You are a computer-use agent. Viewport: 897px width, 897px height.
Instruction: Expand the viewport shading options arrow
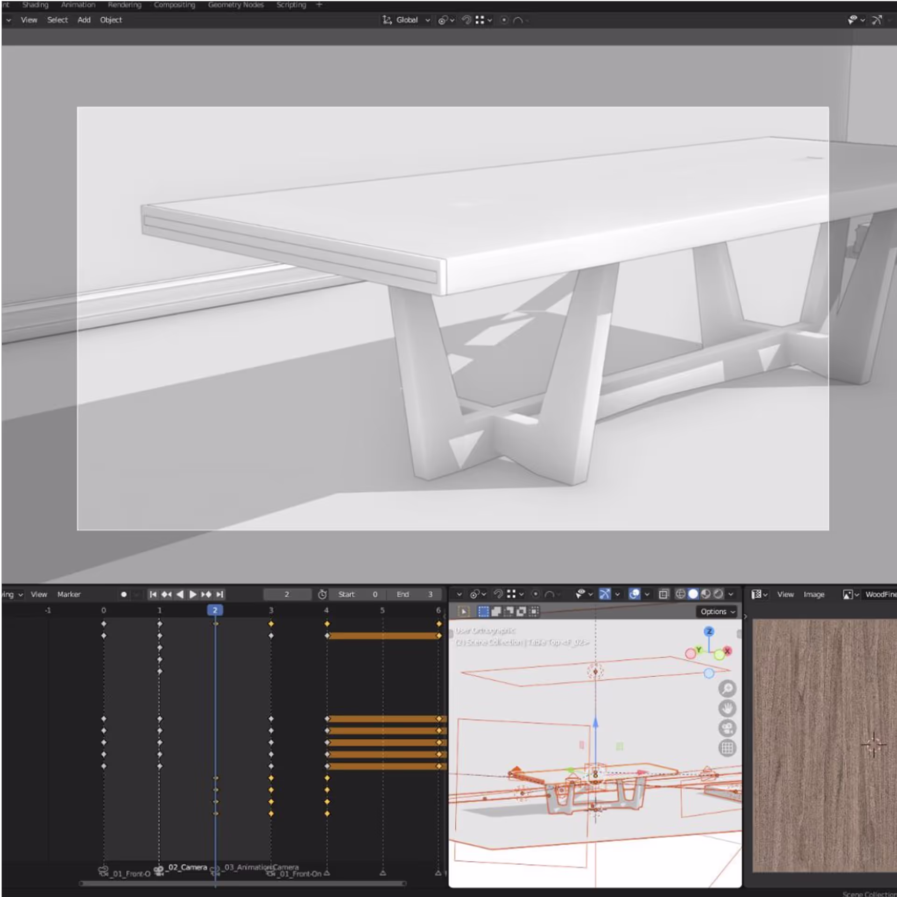(731, 594)
